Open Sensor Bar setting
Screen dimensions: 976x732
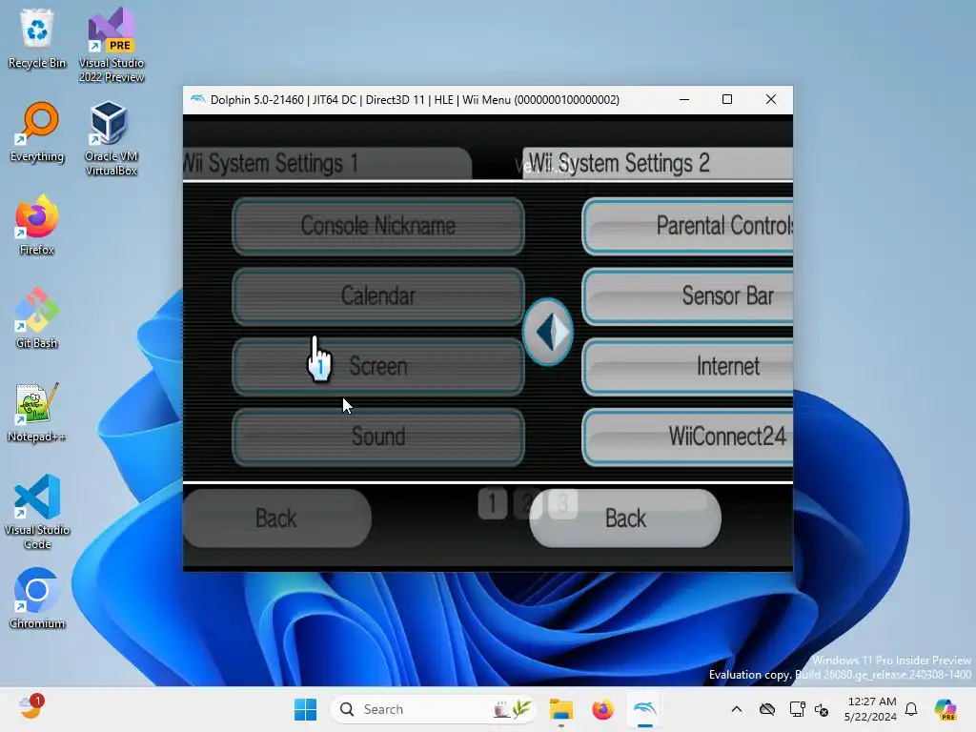click(687, 296)
